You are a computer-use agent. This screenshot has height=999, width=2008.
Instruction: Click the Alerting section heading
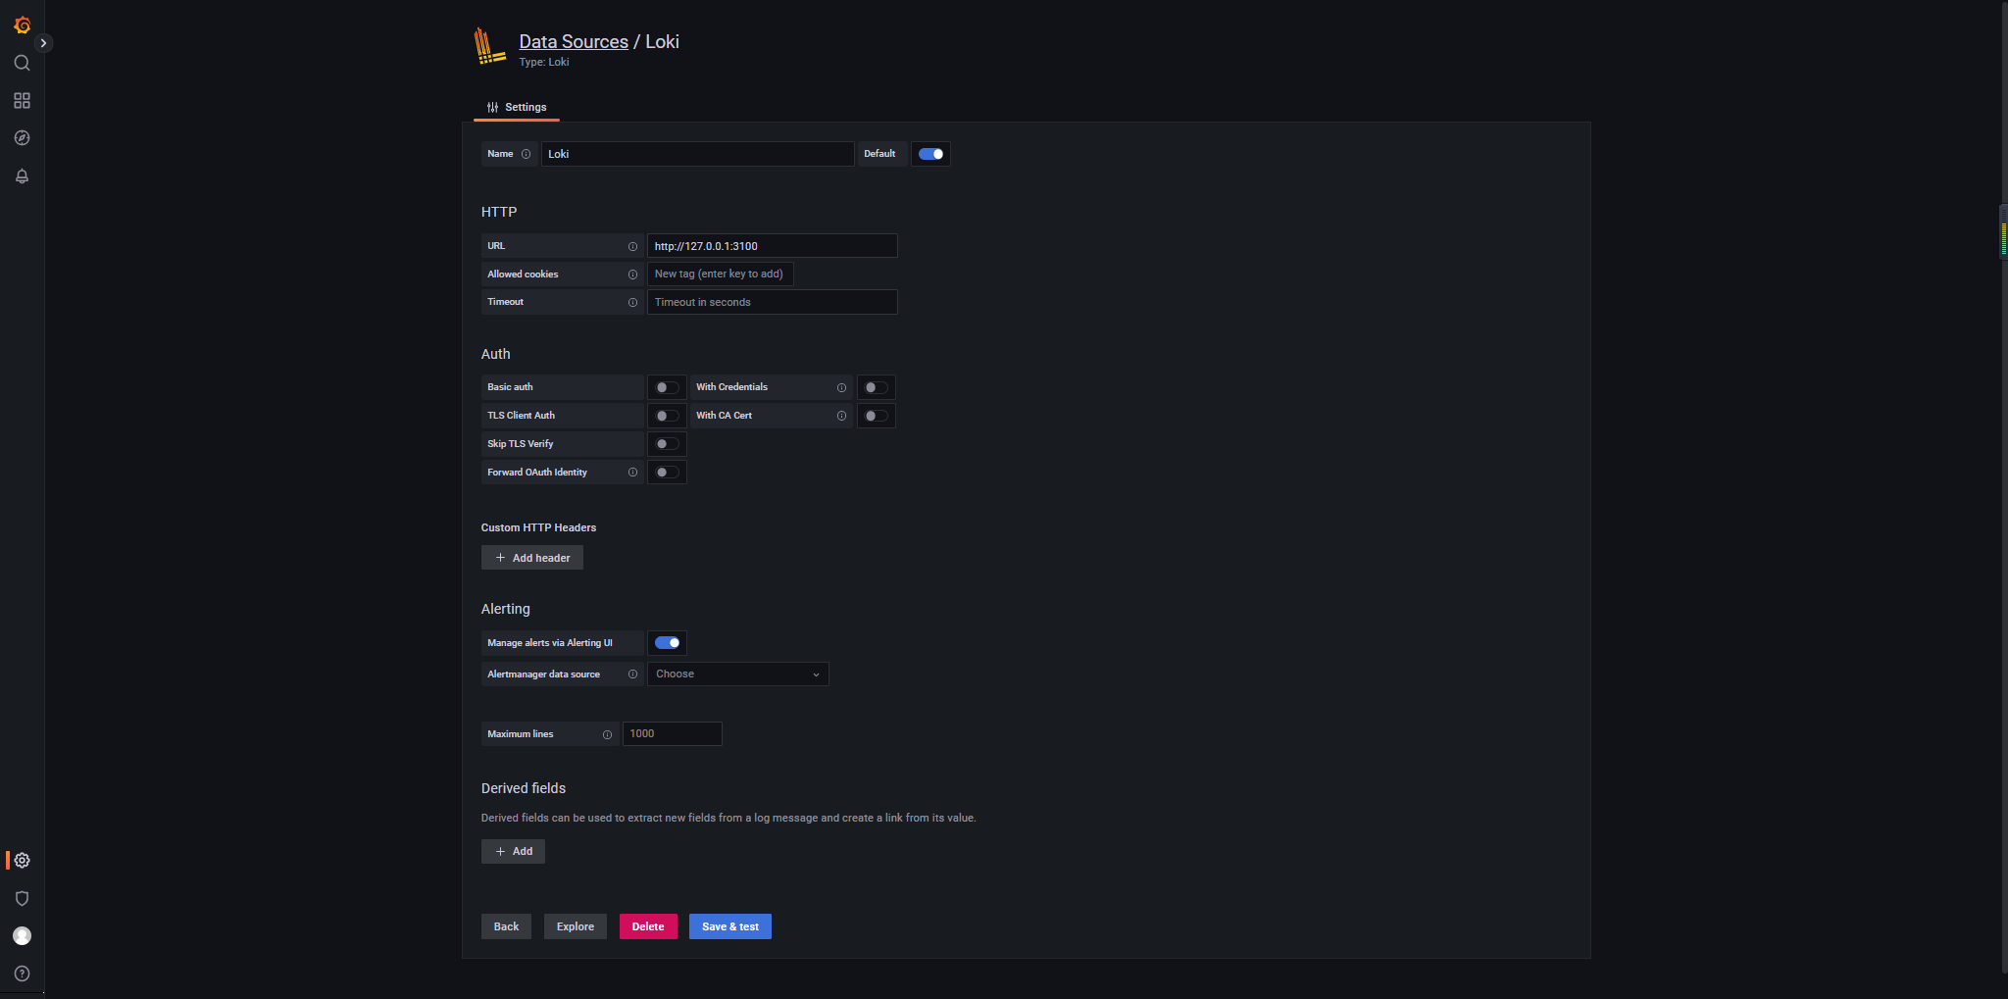point(506,609)
